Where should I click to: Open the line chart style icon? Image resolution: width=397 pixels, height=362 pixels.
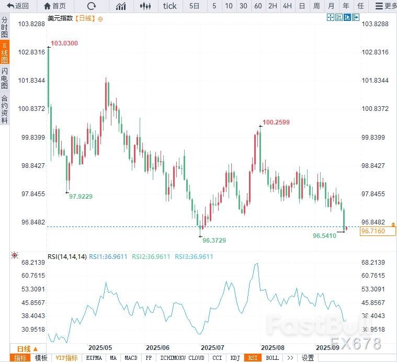pyautogui.click(x=121, y=6)
